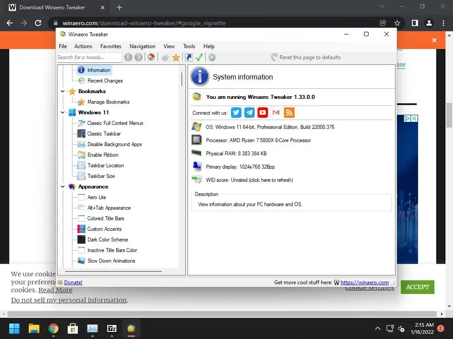The width and height of the screenshot is (453, 339).
Task: Select Dark Color Scheme tweak
Action: pos(107,240)
